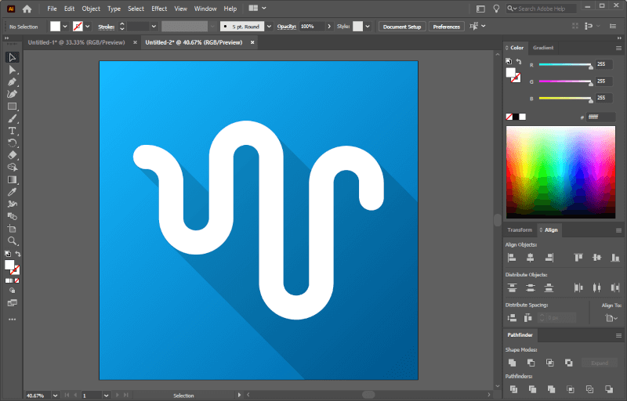
Task: Set None color mode in toolbar
Action: point(16,281)
